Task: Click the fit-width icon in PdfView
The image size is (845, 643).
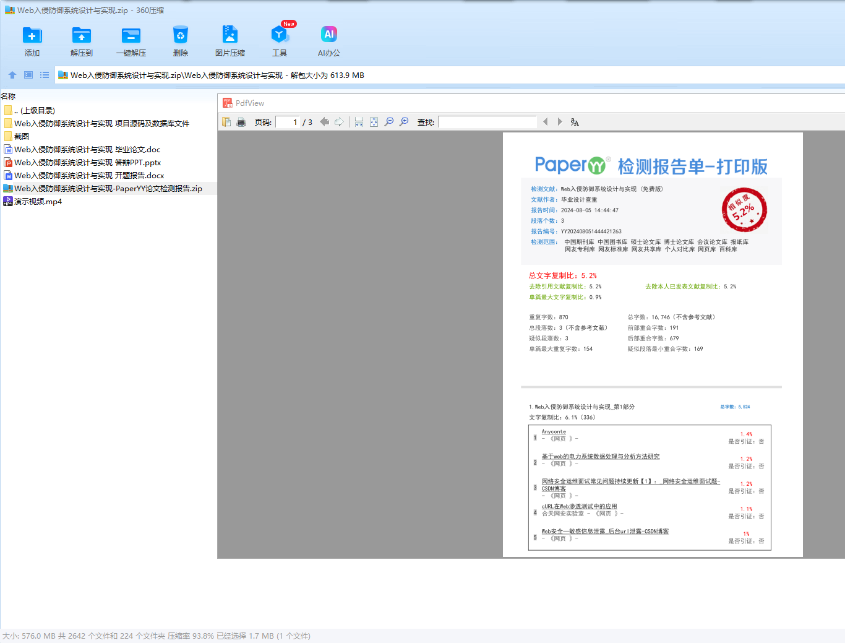Action: pyautogui.click(x=359, y=122)
